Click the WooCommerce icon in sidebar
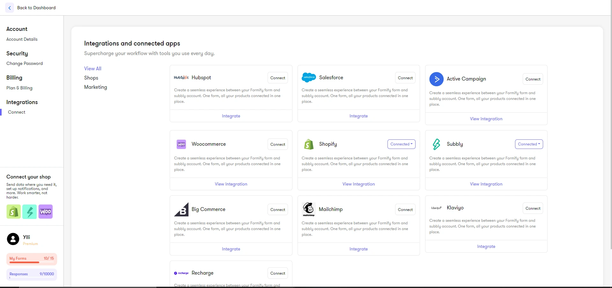 click(x=46, y=212)
